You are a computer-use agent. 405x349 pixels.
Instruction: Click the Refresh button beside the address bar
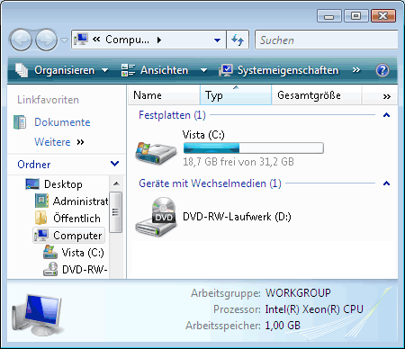[x=238, y=40]
